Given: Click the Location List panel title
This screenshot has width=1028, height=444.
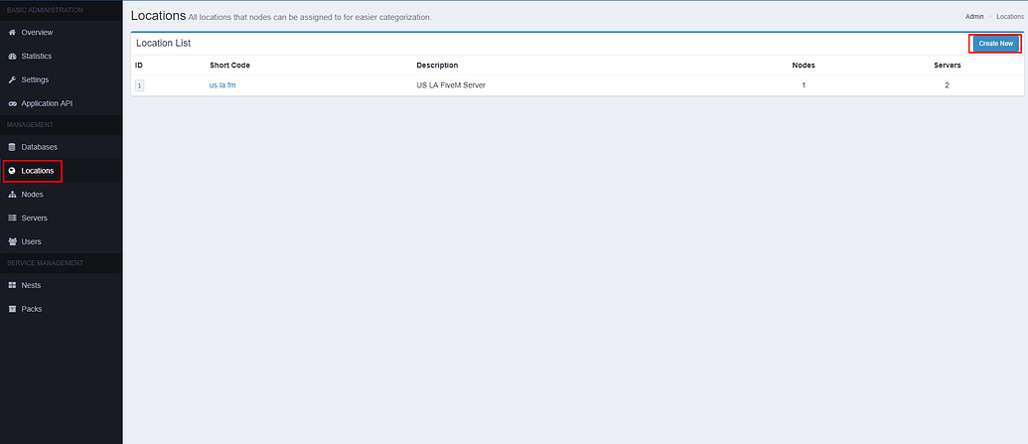Looking at the screenshot, I should coord(163,43).
